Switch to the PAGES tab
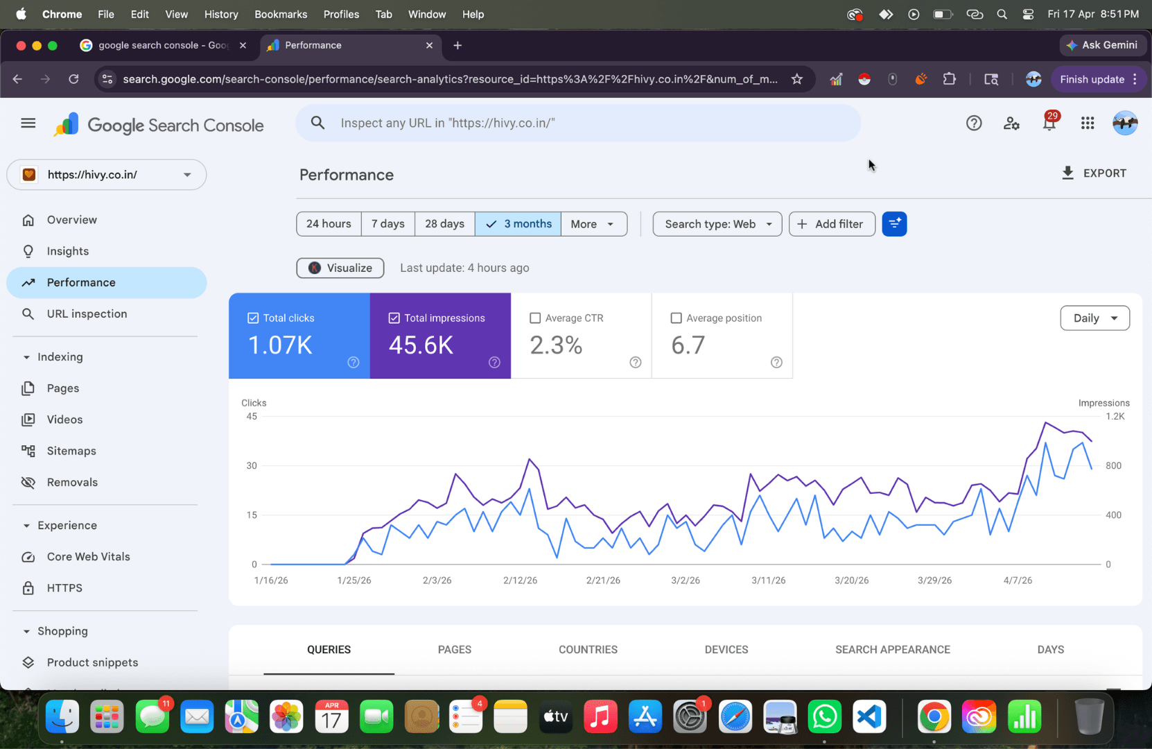 455,650
